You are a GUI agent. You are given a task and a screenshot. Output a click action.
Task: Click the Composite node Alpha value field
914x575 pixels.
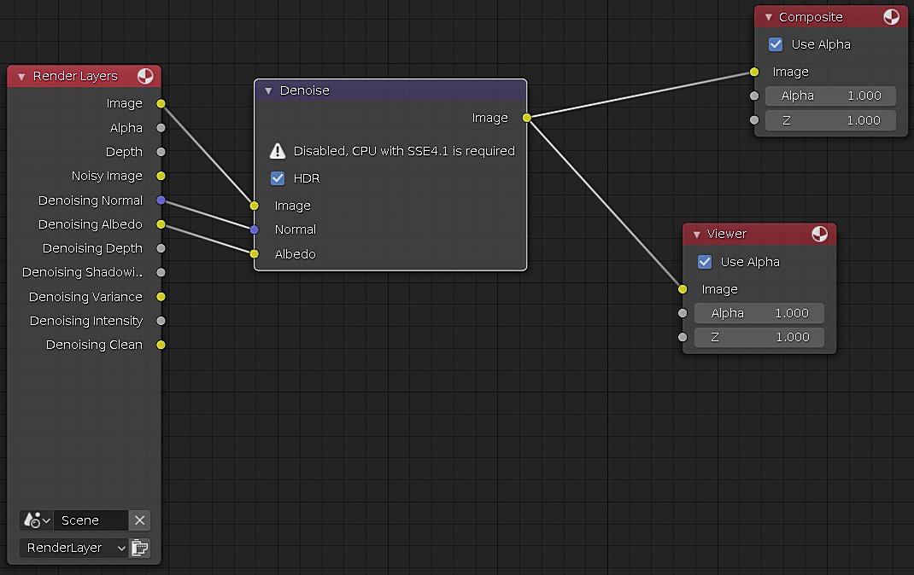(x=829, y=96)
